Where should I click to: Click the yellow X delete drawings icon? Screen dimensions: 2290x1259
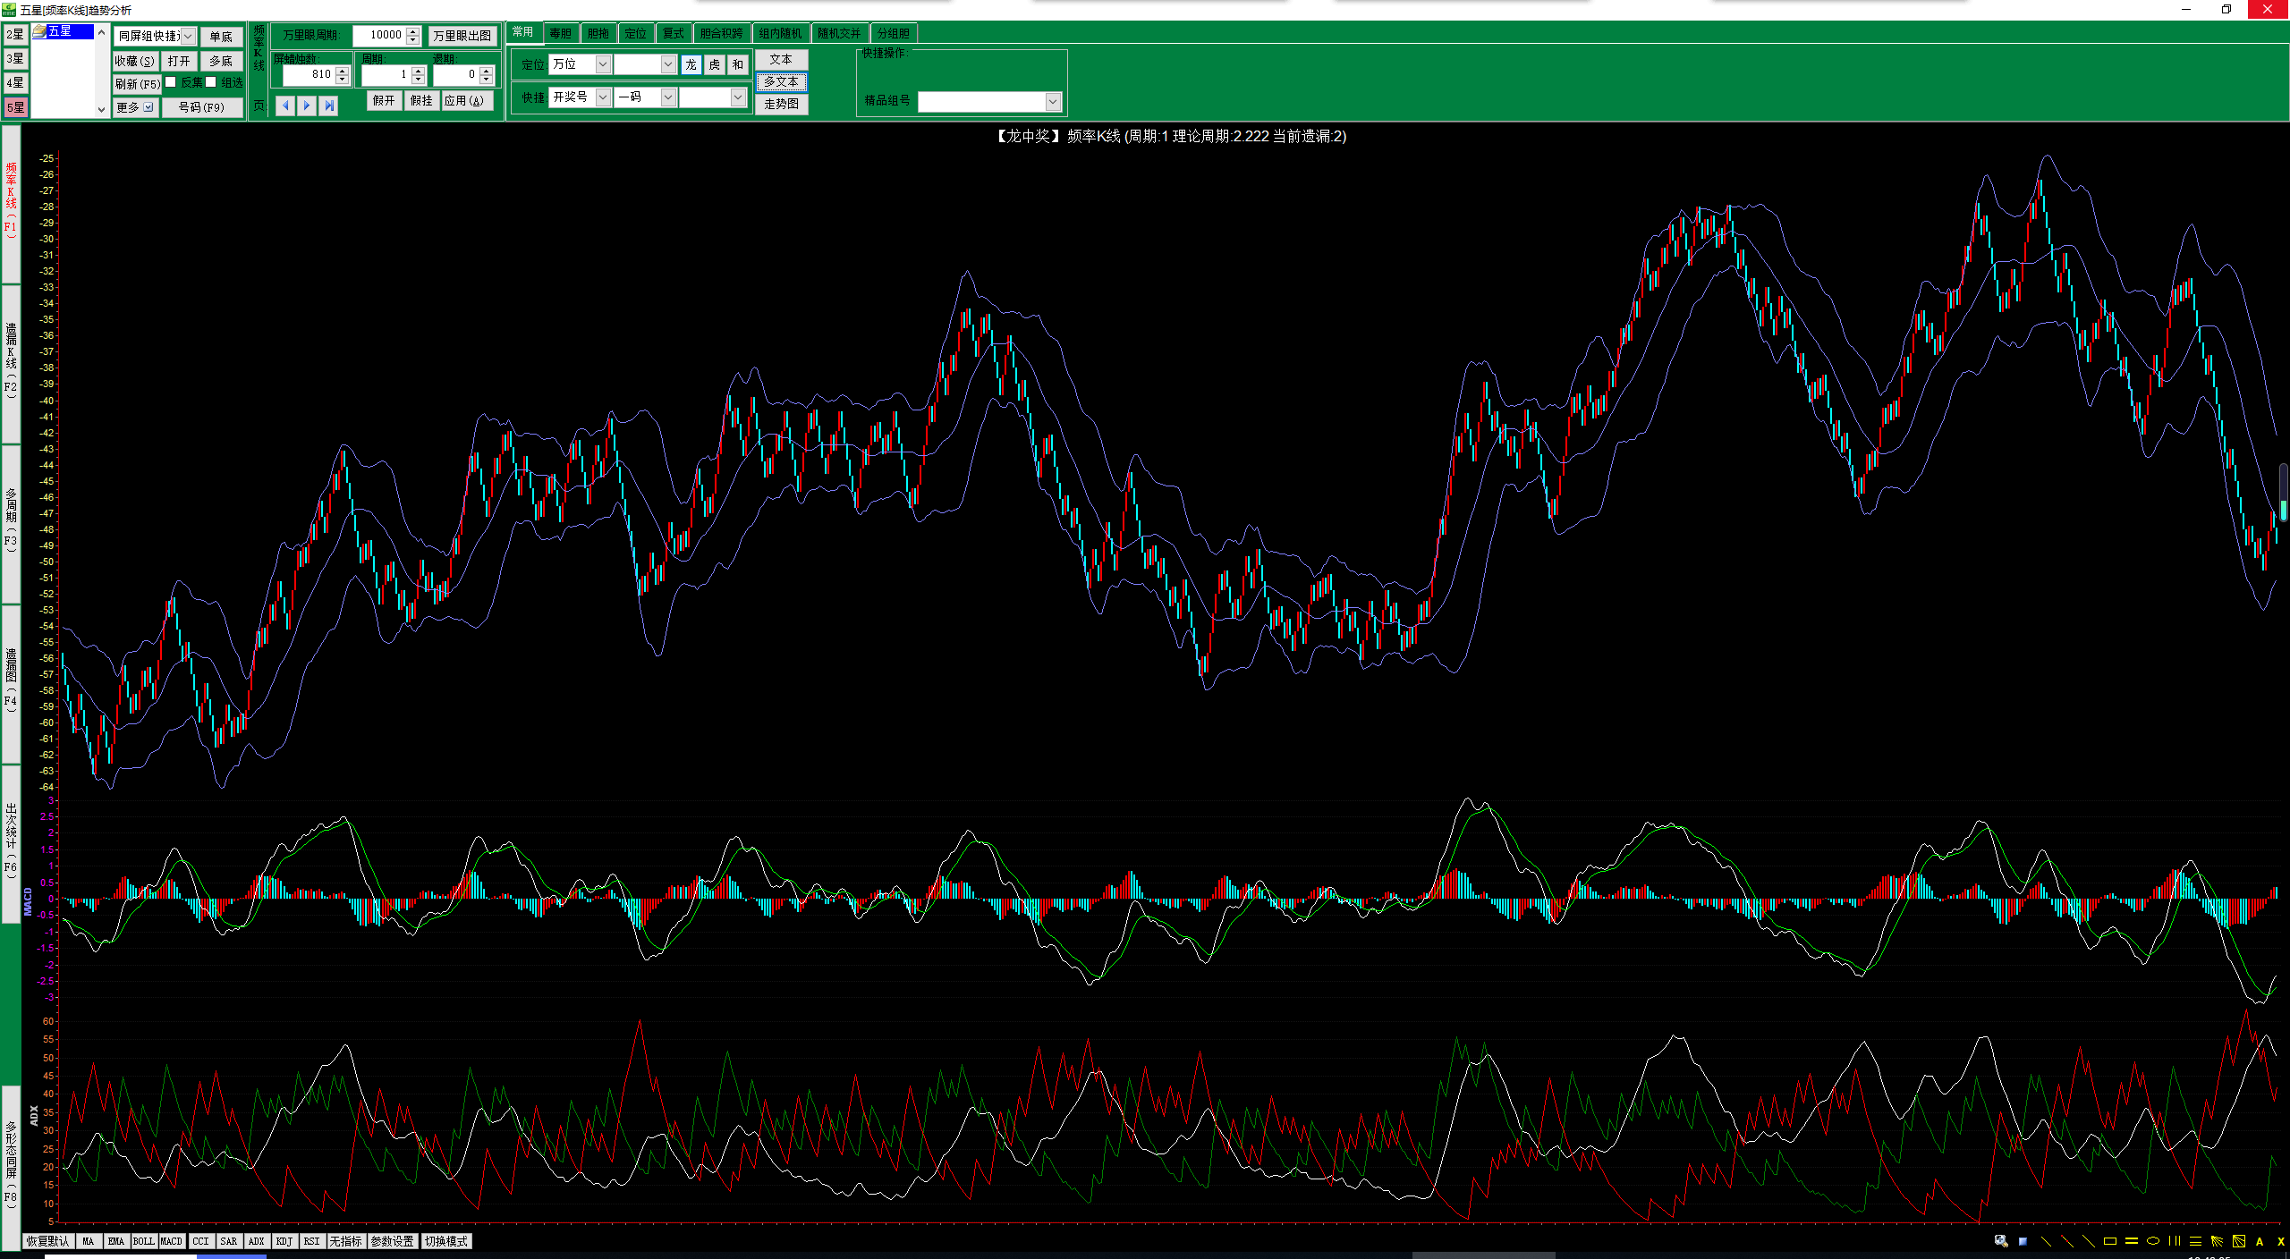pos(2280,1241)
